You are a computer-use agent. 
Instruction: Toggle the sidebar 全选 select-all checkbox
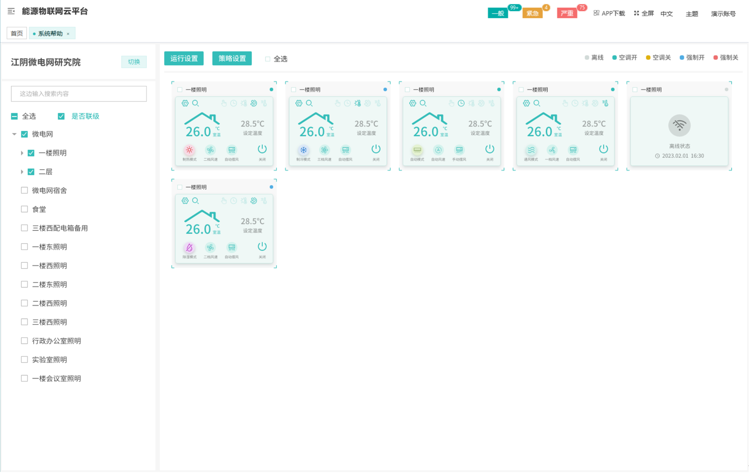coord(14,116)
